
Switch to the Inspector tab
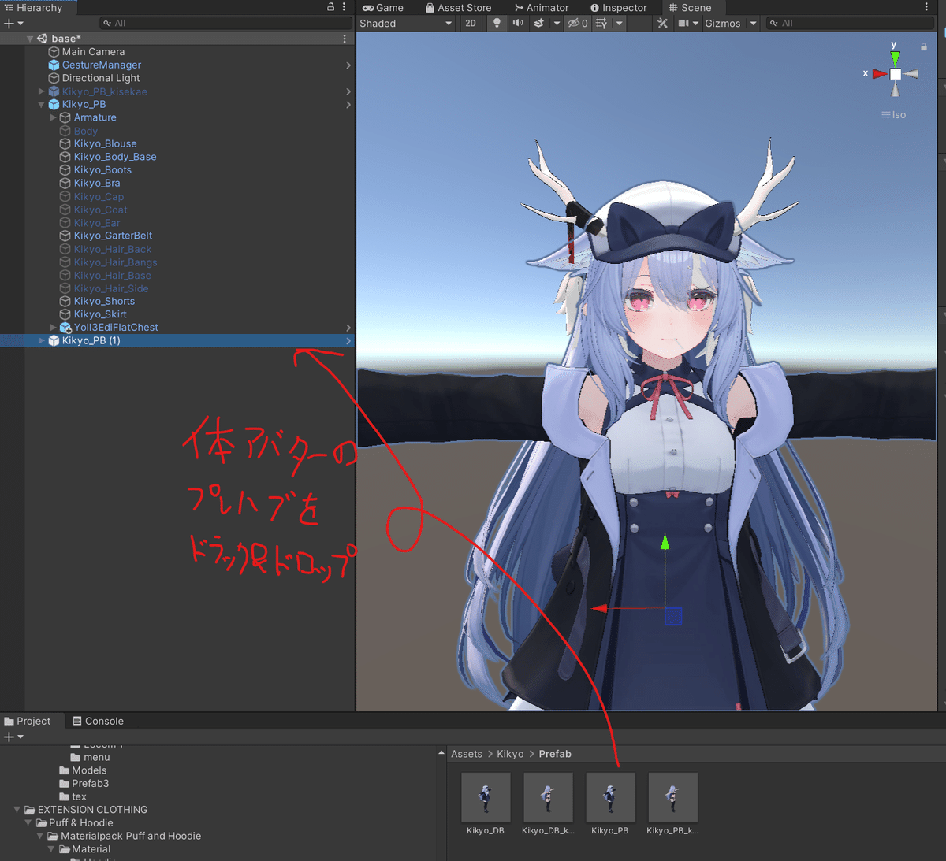coord(619,8)
